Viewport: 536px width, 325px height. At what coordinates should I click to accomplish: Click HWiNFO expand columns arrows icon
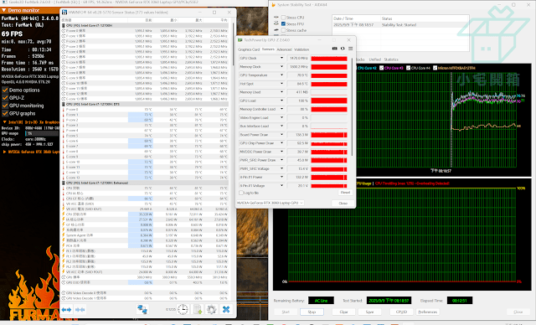[66, 310]
